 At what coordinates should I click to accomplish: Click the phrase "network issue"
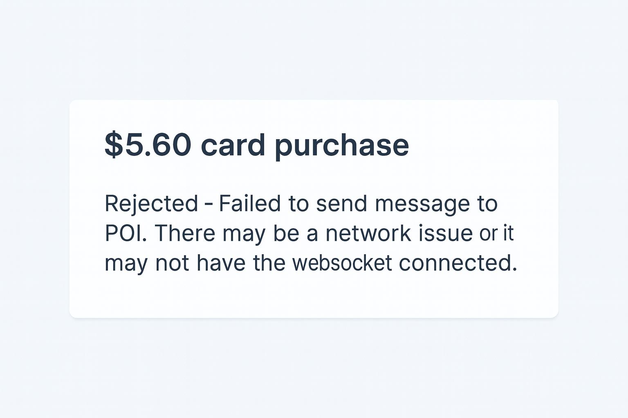point(399,233)
